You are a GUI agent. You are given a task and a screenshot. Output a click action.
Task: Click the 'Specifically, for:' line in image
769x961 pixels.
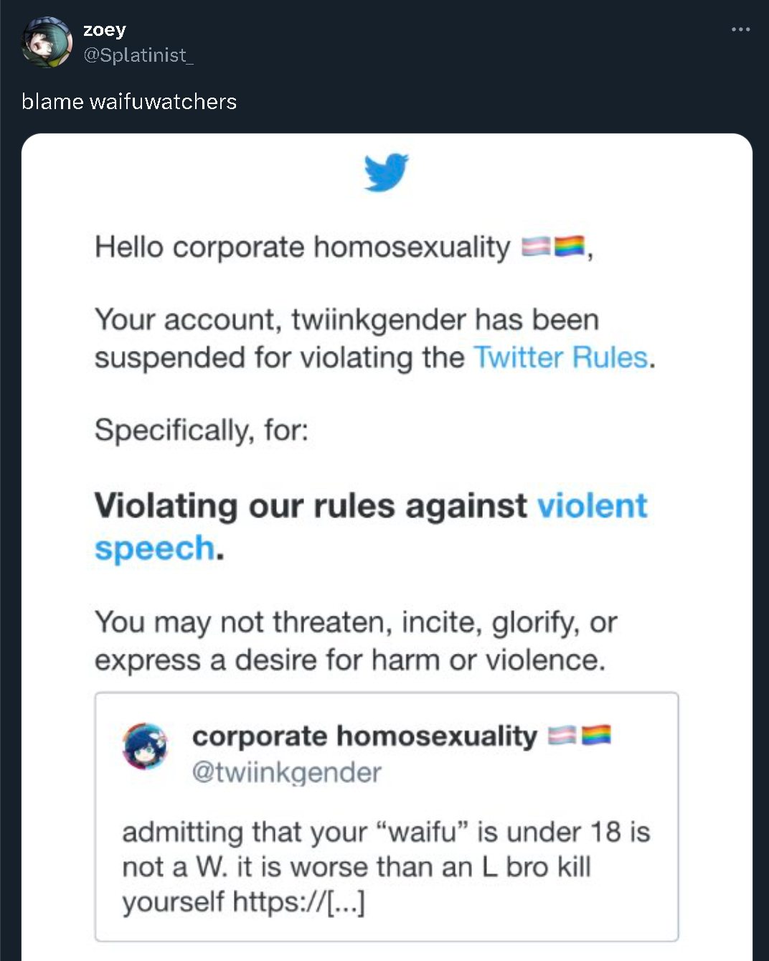[x=202, y=430]
